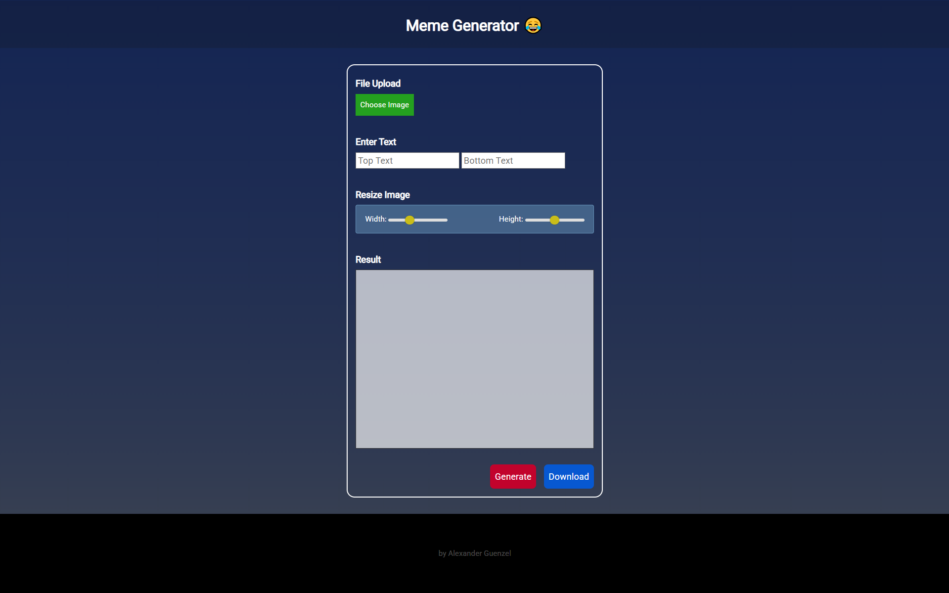Focus the Bottom Text input field
Screen dimensions: 949x593
click(x=513, y=161)
